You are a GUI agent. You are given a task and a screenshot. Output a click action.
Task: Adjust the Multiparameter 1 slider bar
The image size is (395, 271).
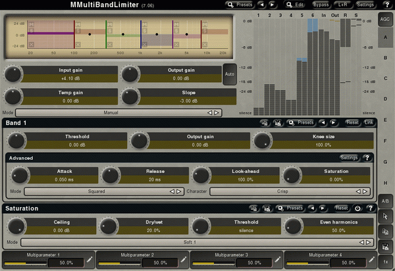coord(26,263)
